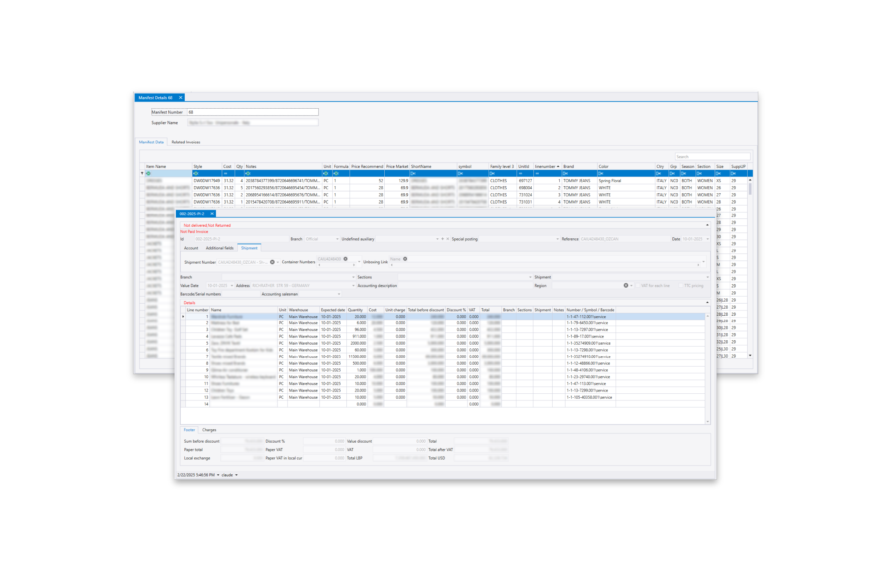The width and height of the screenshot is (891, 571).
Task: Click the Warehouse column header
Action: click(304, 310)
